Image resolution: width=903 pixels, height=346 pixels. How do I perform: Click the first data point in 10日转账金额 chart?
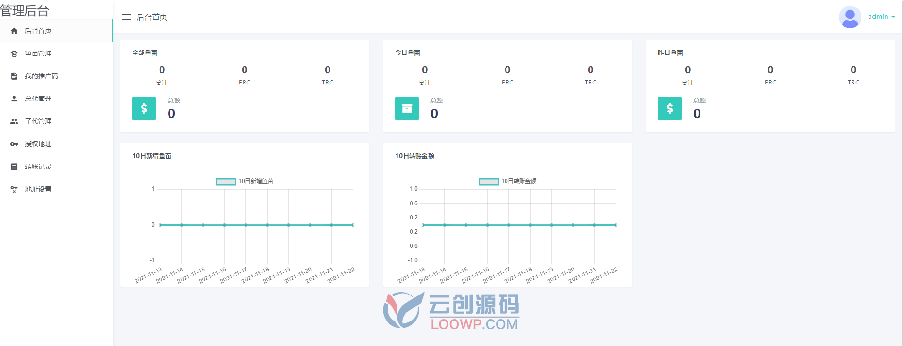423,225
